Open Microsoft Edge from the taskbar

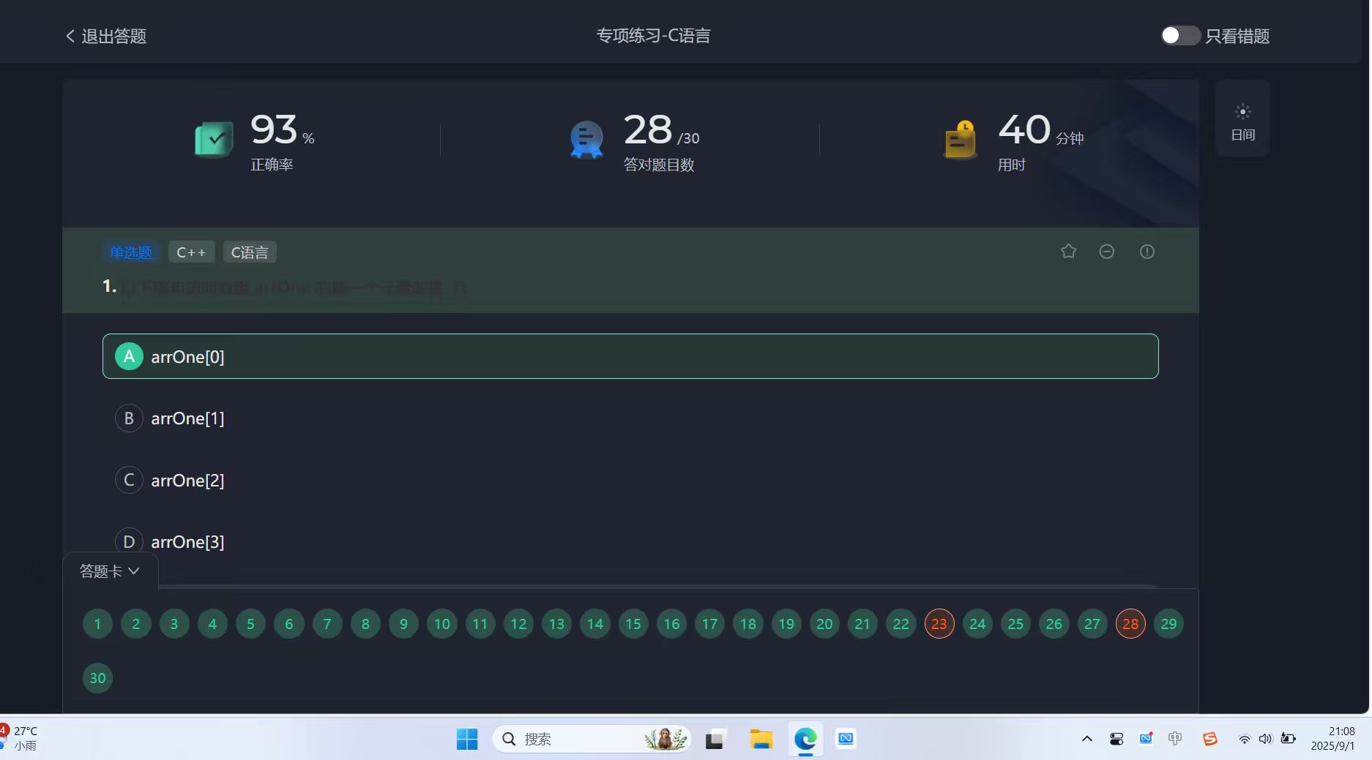pos(805,739)
